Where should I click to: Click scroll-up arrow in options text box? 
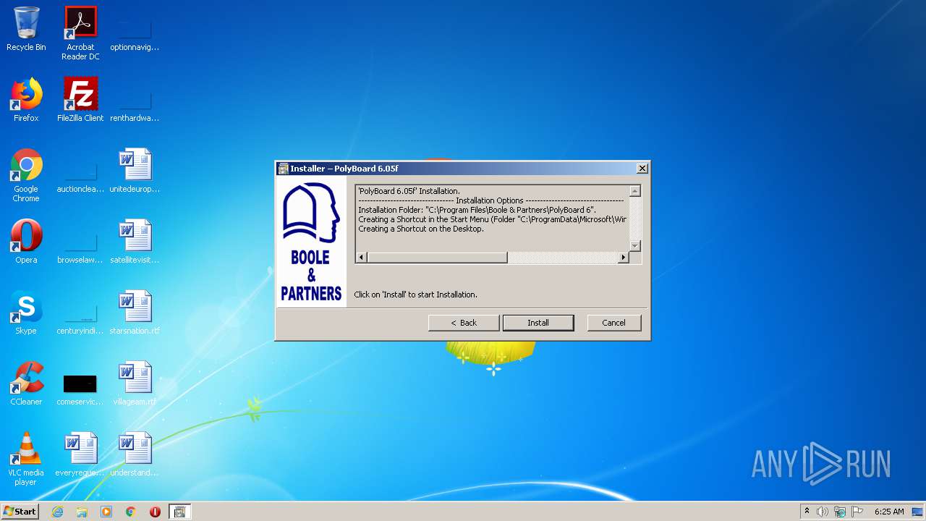tap(635, 191)
